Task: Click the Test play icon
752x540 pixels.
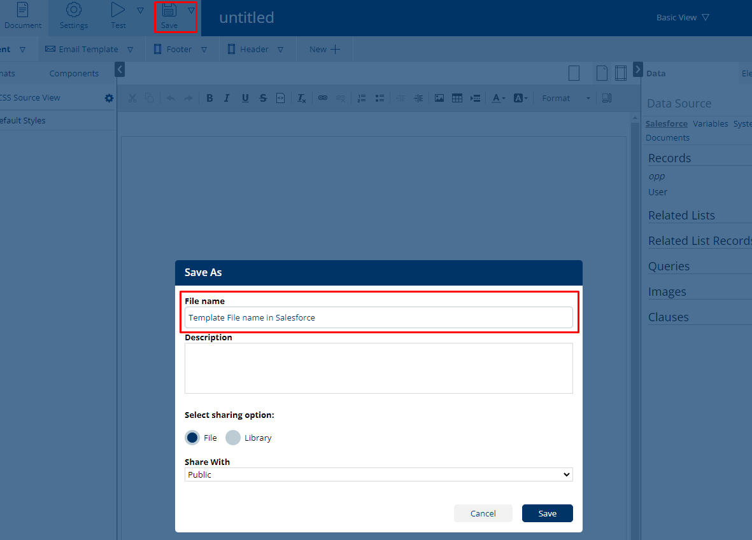Action: pyautogui.click(x=118, y=10)
